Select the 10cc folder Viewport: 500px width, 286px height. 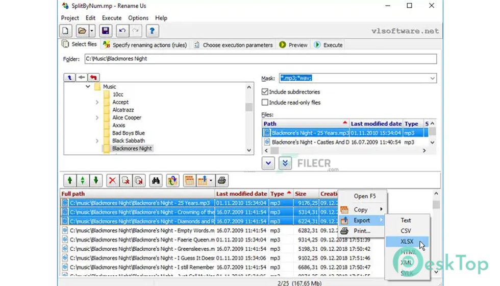pyautogui.click(x=118, y=94)
